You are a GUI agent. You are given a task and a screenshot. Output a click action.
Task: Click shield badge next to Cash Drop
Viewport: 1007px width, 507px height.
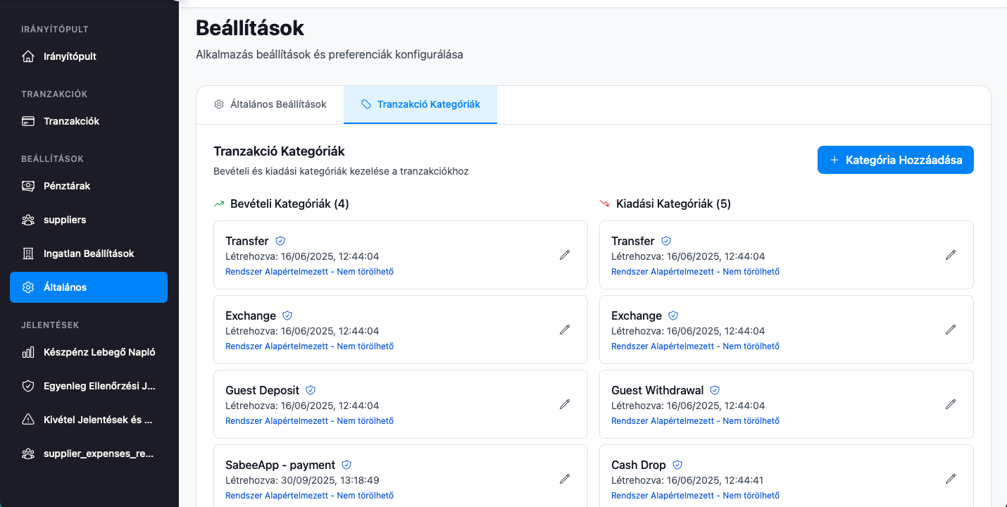(677, 465)
